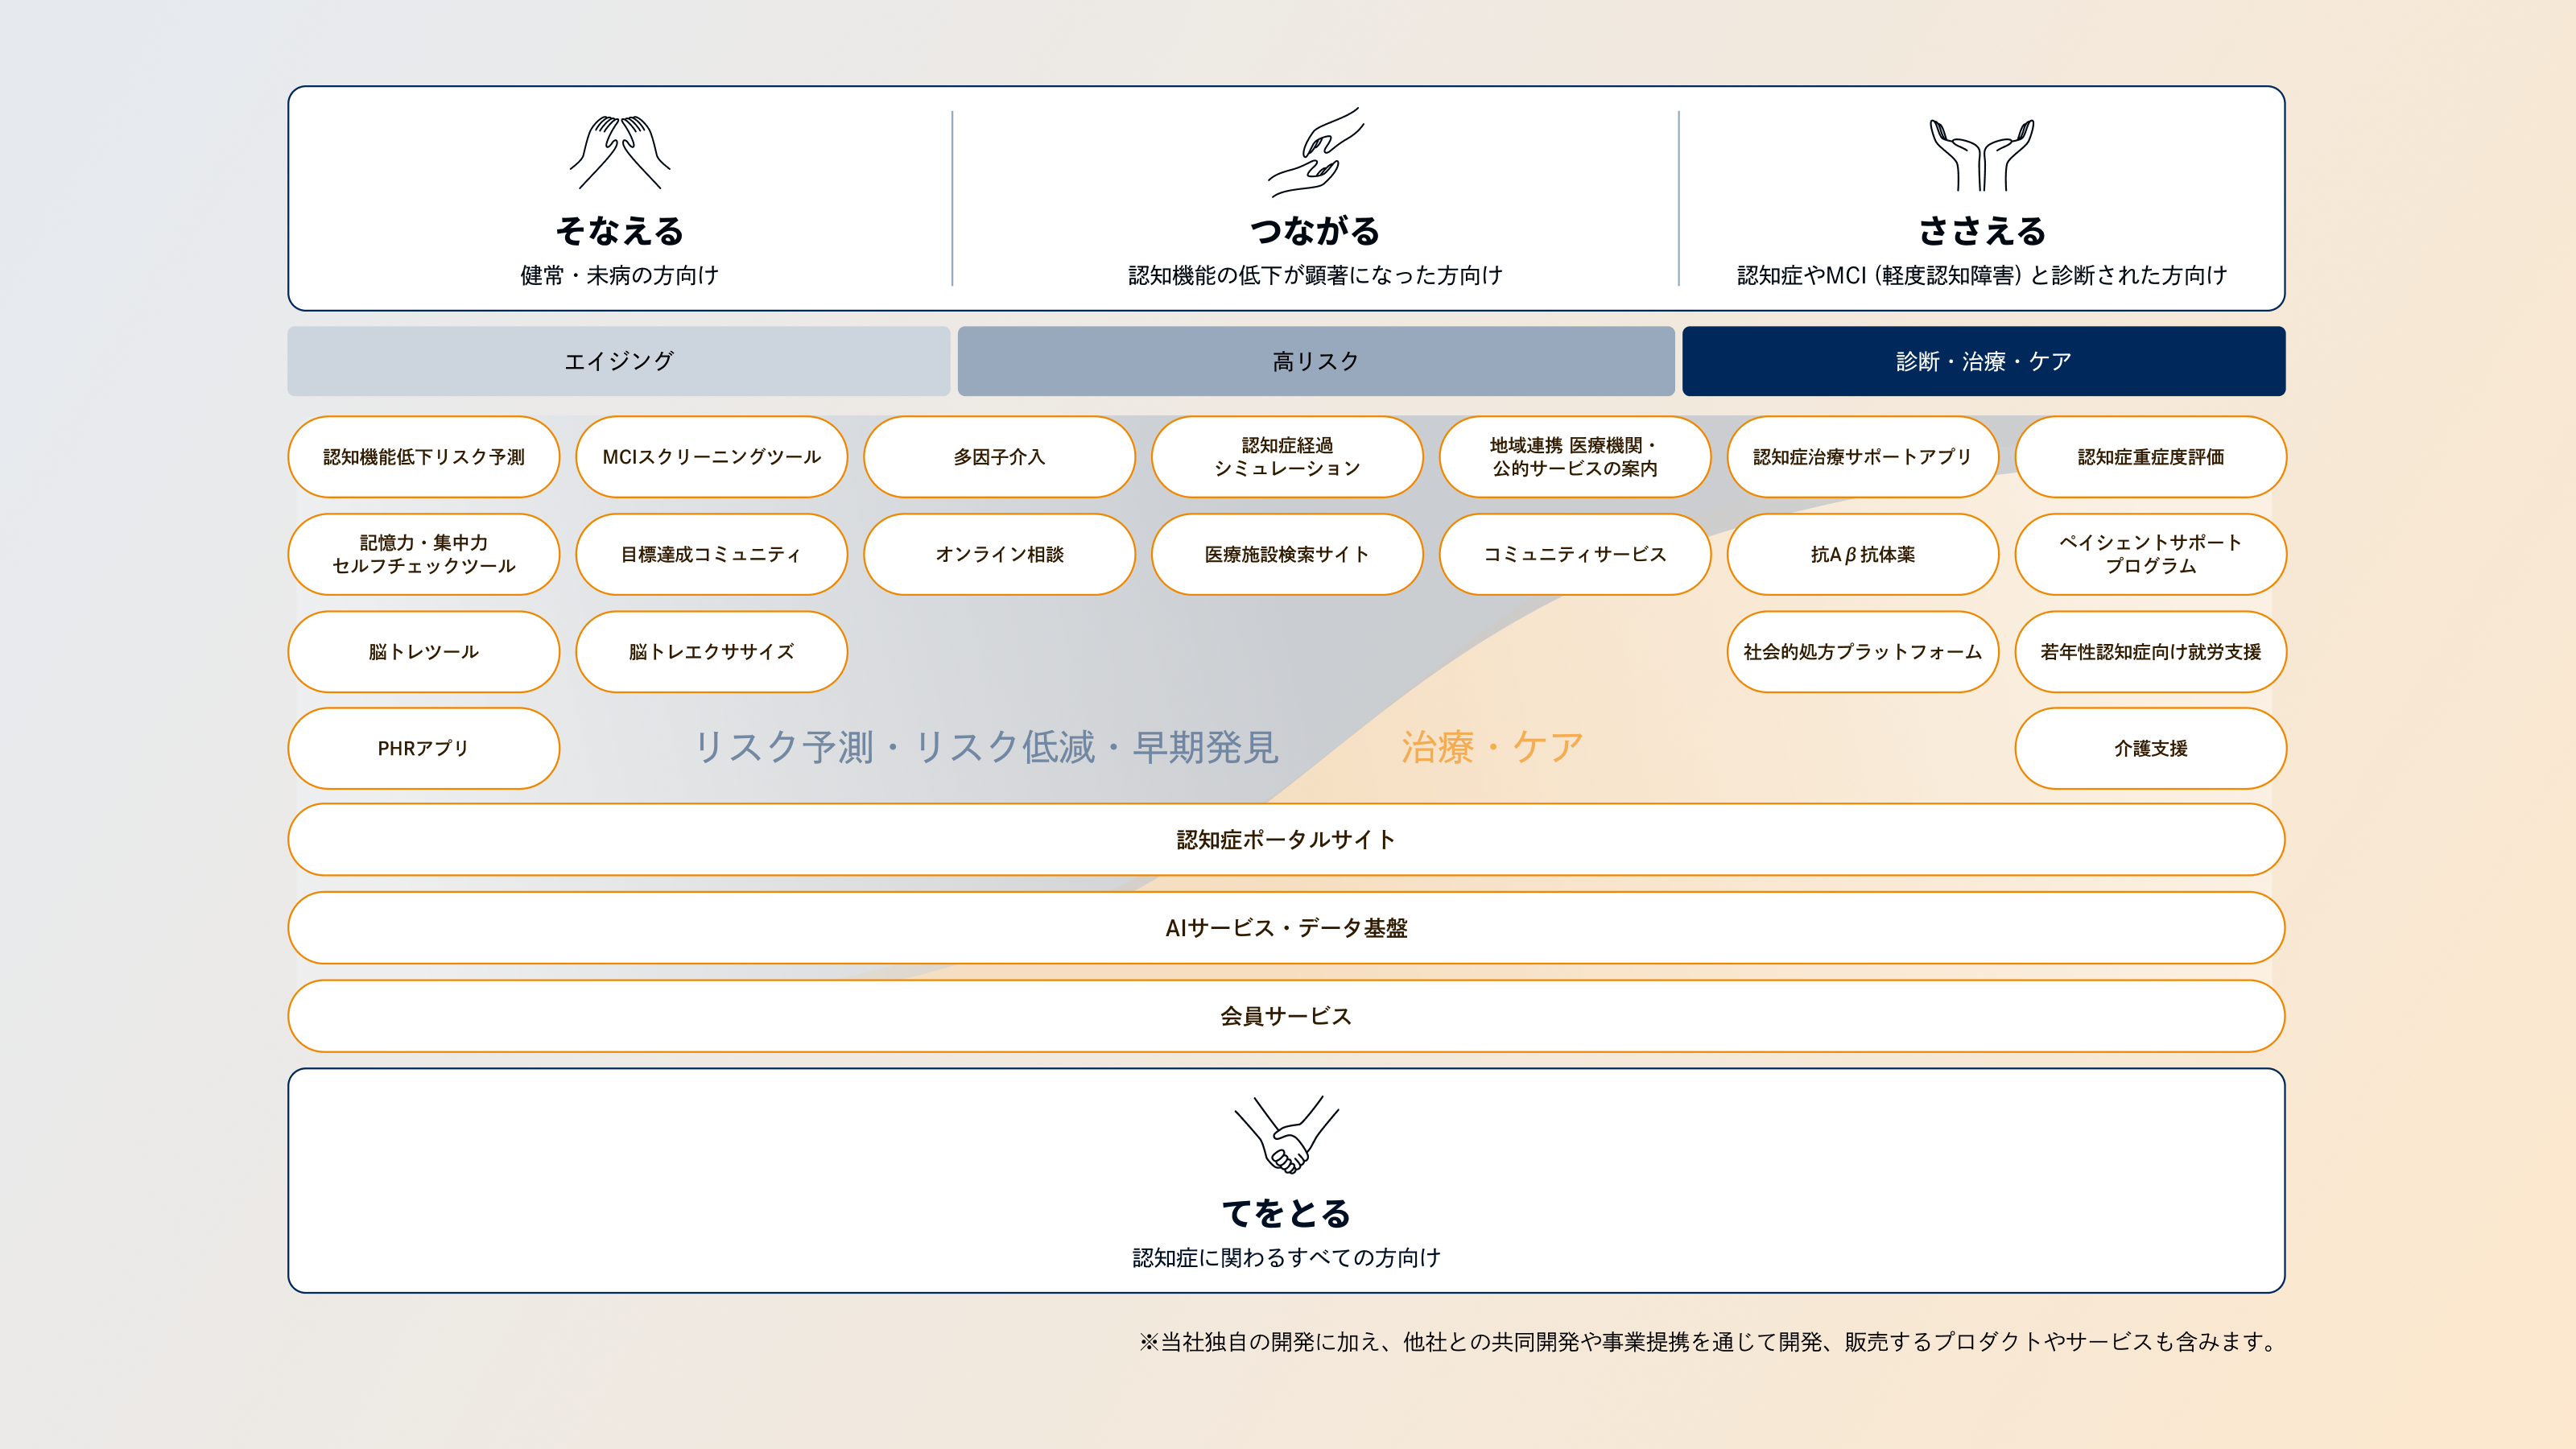Click the reaching hands icon above つながる
This screenshot has width=2576, height=1449.
point(1315,152)
